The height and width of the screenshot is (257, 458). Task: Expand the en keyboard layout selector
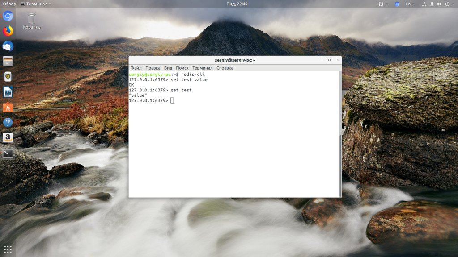pos(410,4)
